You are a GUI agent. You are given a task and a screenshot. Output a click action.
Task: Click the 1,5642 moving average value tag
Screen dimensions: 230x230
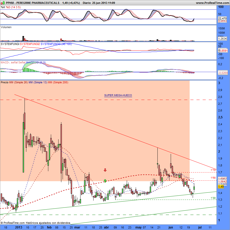click(x=222, y=181)
